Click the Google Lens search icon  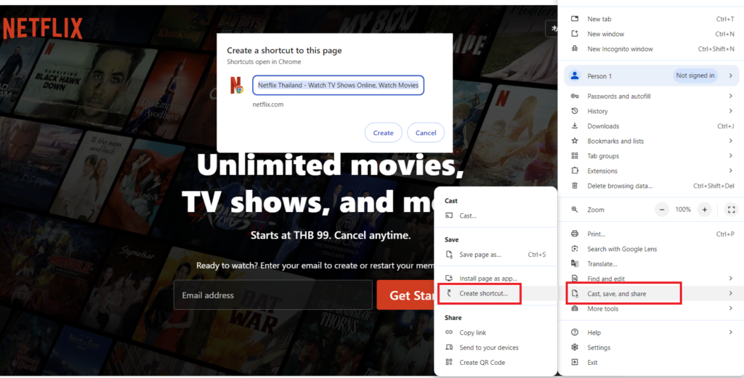tap(575, 249)
